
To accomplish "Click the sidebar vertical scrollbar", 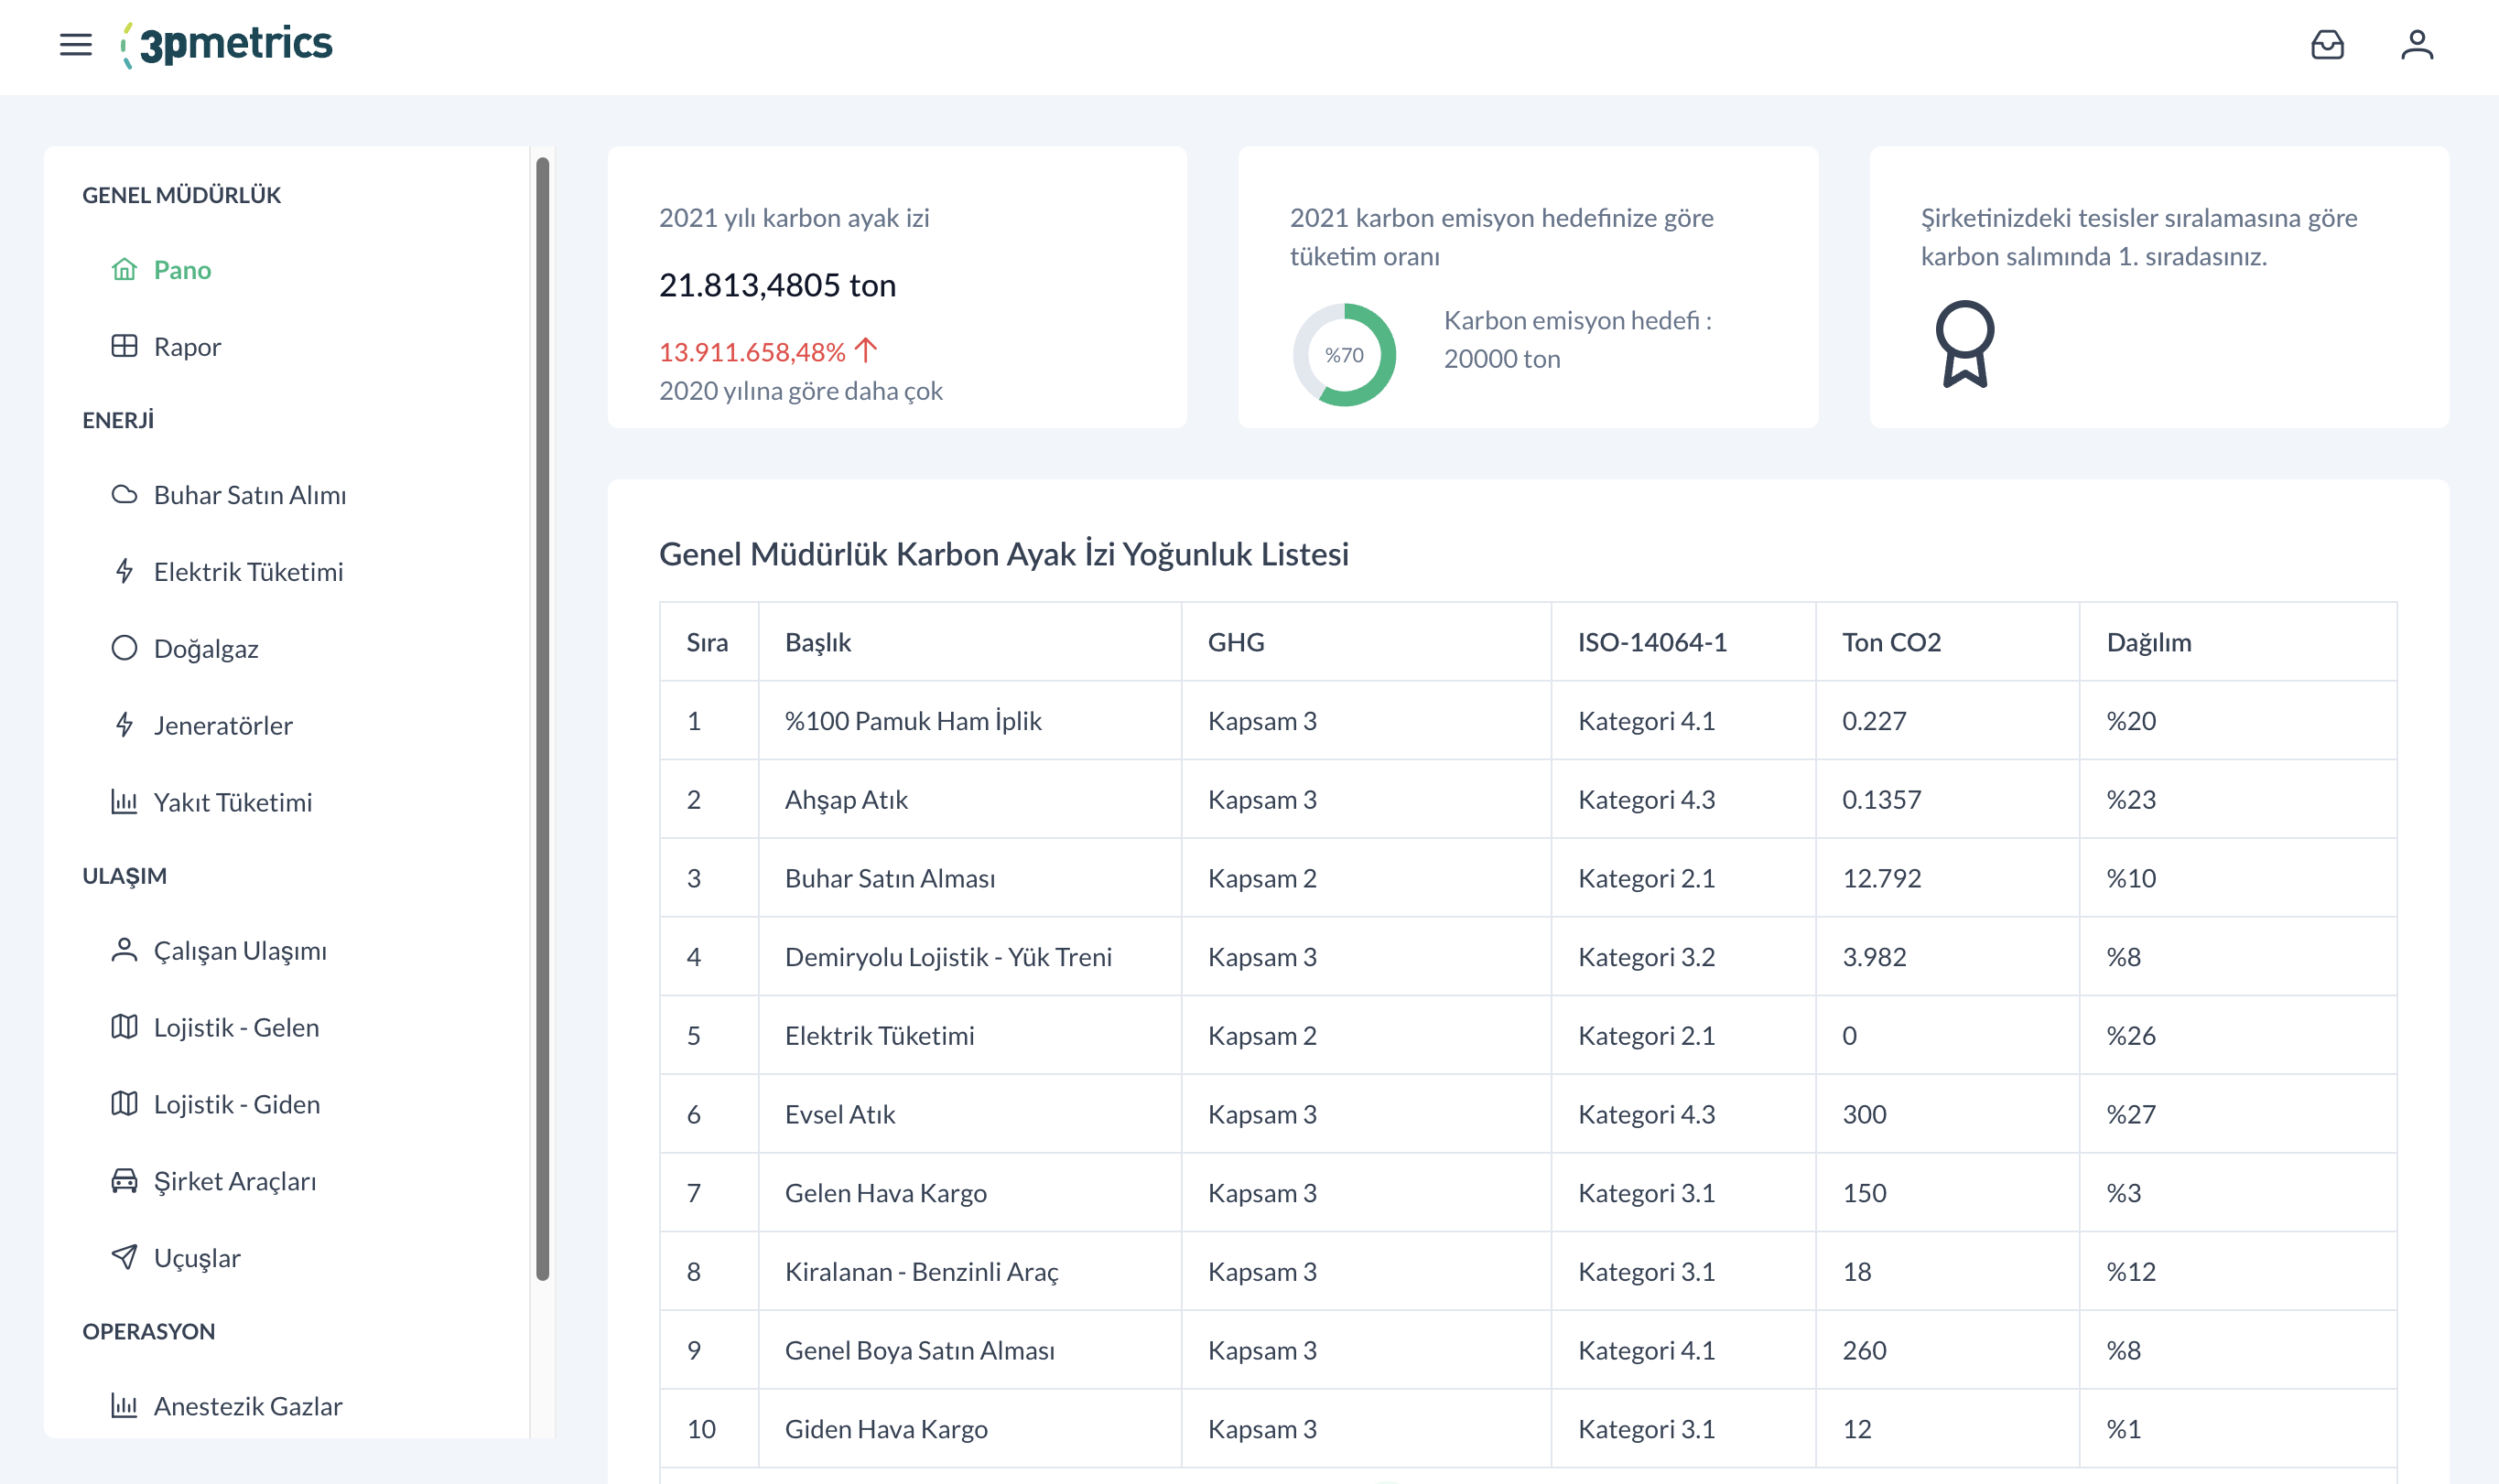I will pyautogui.click(x=542, y=718).
